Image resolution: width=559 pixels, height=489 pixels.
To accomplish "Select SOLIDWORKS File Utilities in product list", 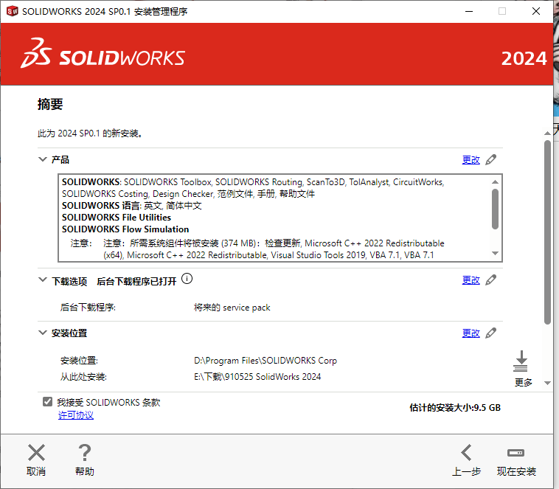I will pos(117,218).
